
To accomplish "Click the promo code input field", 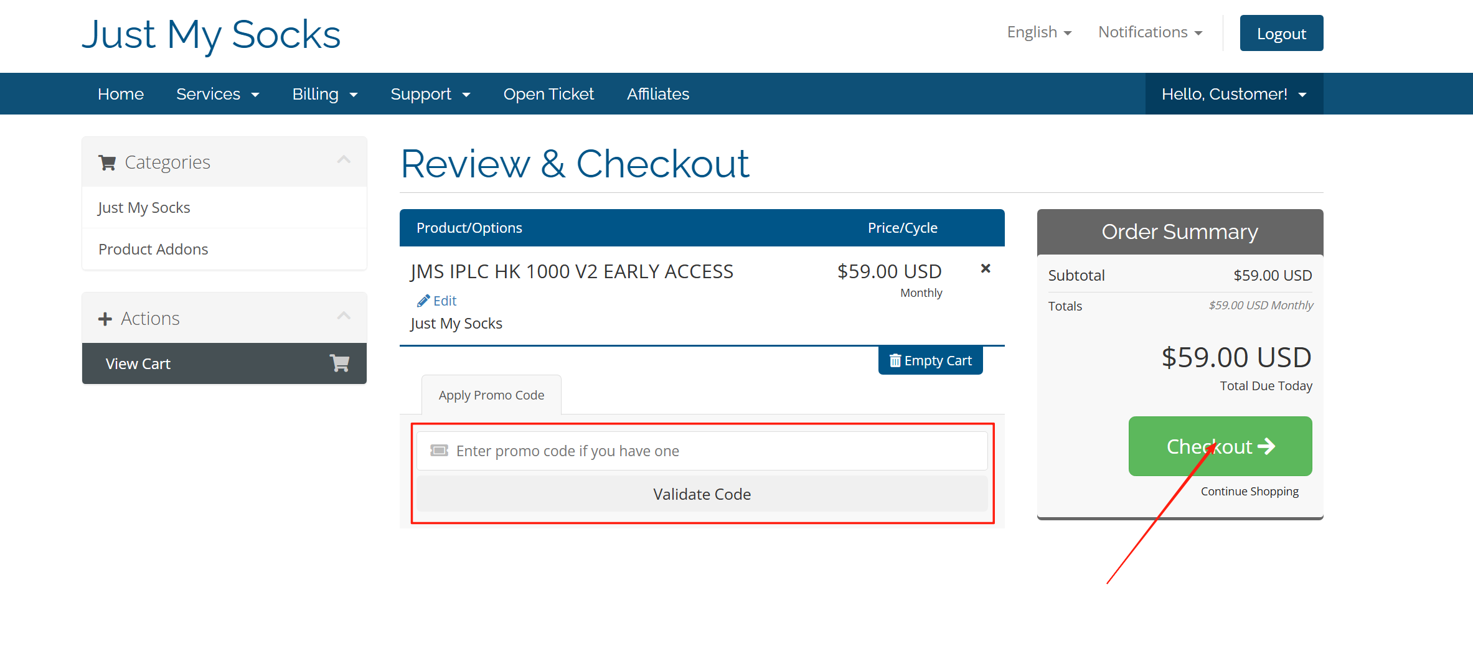I will [702, 451].
